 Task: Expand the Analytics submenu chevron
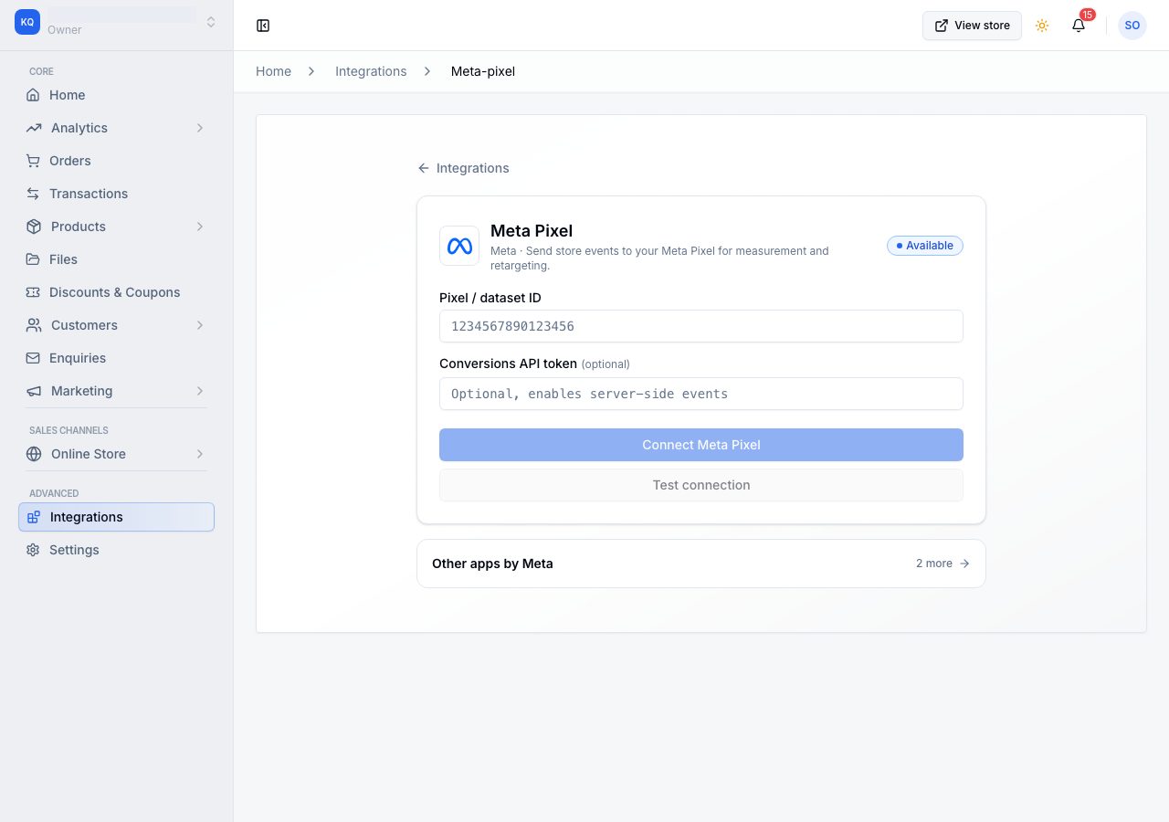click(x=200, y=128)
